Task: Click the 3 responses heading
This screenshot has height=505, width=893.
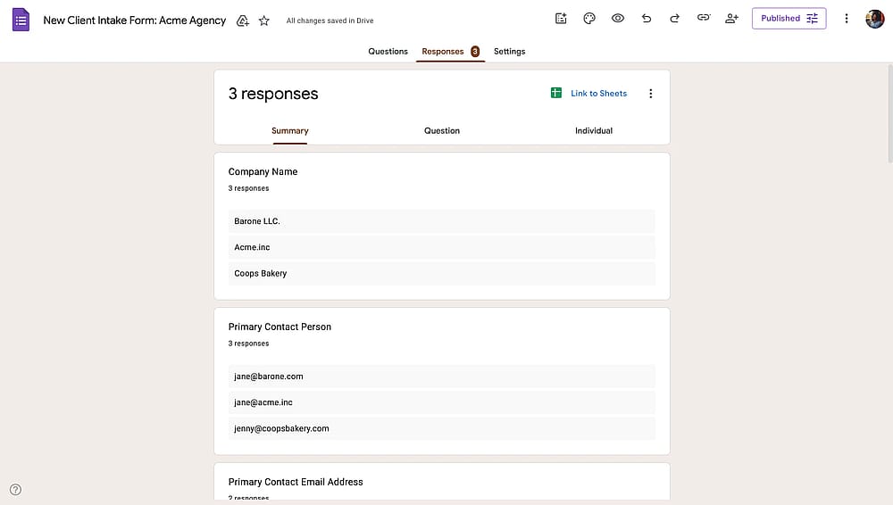Action: pos(273,94)
